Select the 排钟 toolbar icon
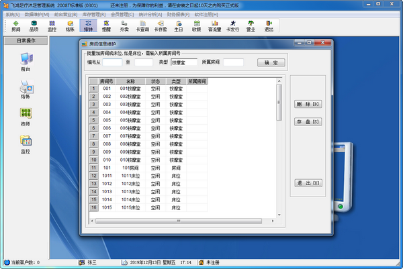Screen dimensions: 403x269 coord(88,26)
